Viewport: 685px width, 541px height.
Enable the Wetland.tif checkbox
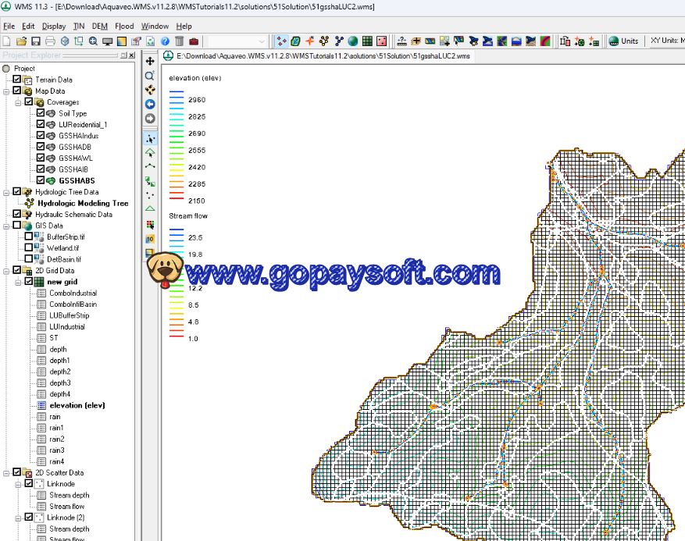coord(29,247)
